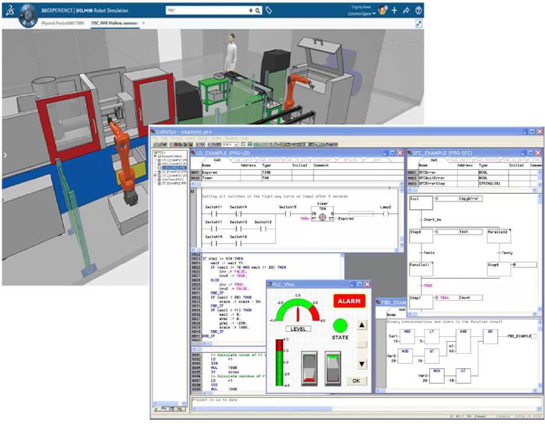545x424 pixels.
Task: Select the first bottom tab icon of object organizer
Action: (157, 409)
